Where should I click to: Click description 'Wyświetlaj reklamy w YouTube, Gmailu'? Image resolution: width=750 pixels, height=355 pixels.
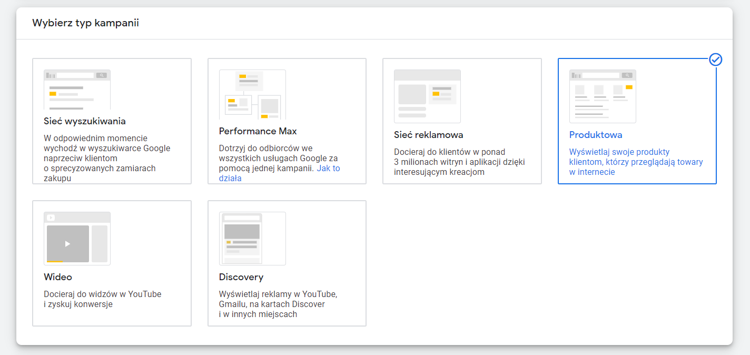pos(278,304)
